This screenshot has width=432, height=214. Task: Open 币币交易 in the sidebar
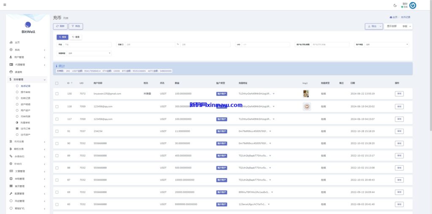coord(19,142)
